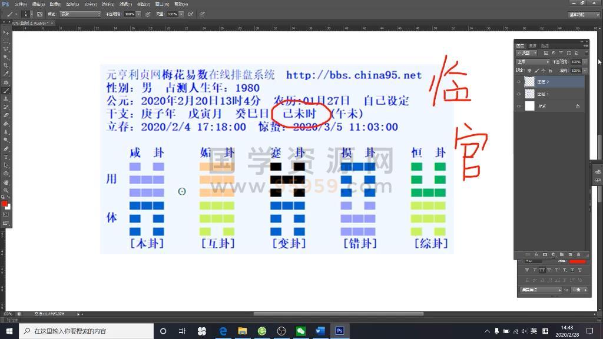Open the brush opacity slider dropdown
Screen dimensions: 603x339
(138, 14)
